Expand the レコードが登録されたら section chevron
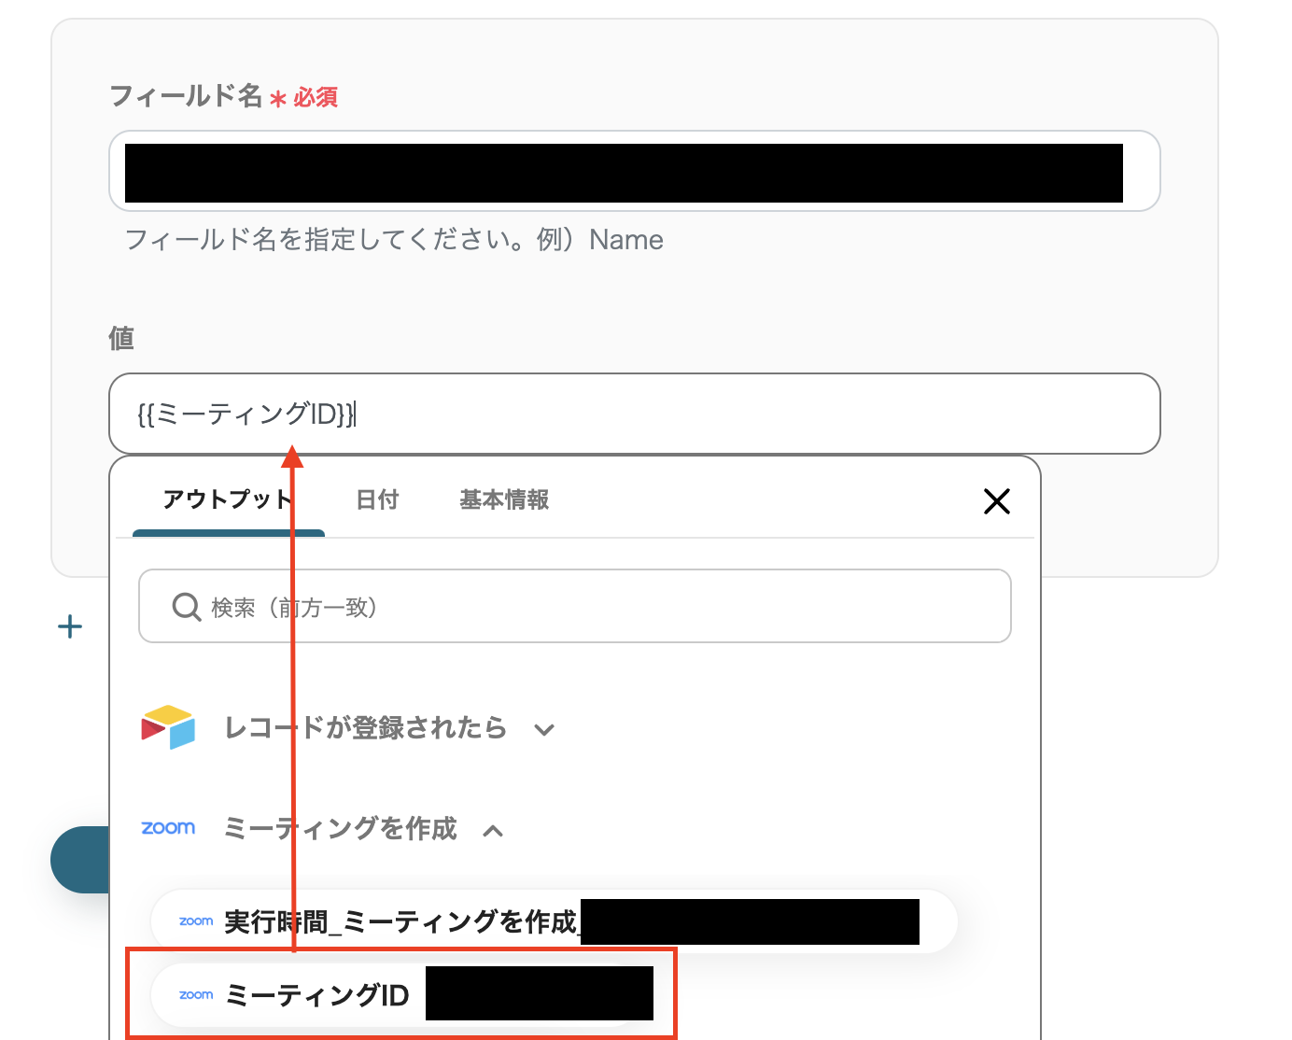The height and width of the screenshot is (1040, 1292). click(544, 730)
